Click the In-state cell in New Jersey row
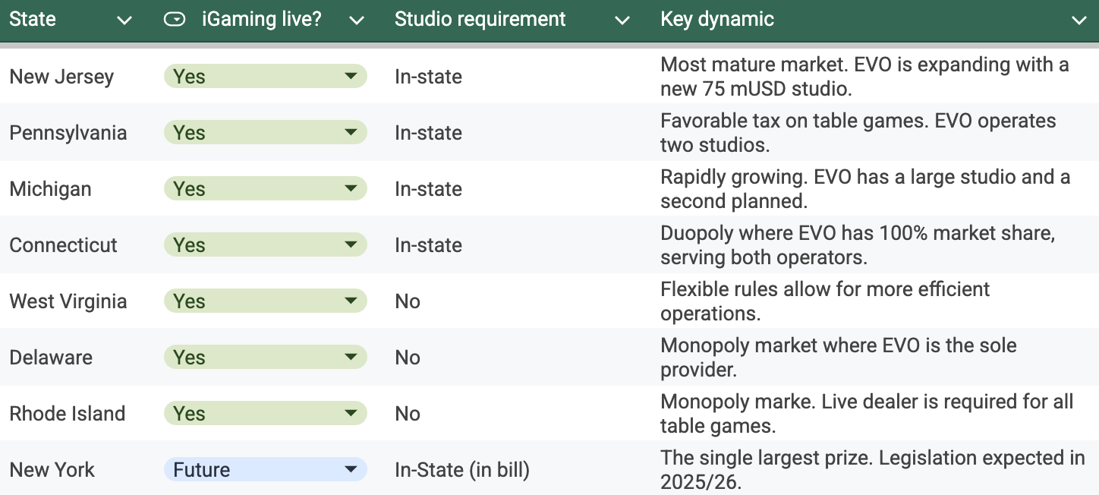The image size is (1099, 495). point(518,77)
